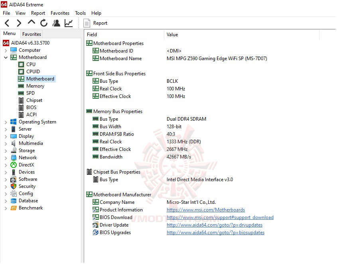
Task: Open the biosupdates BIOS upgrades link
Action: (216, 233)
